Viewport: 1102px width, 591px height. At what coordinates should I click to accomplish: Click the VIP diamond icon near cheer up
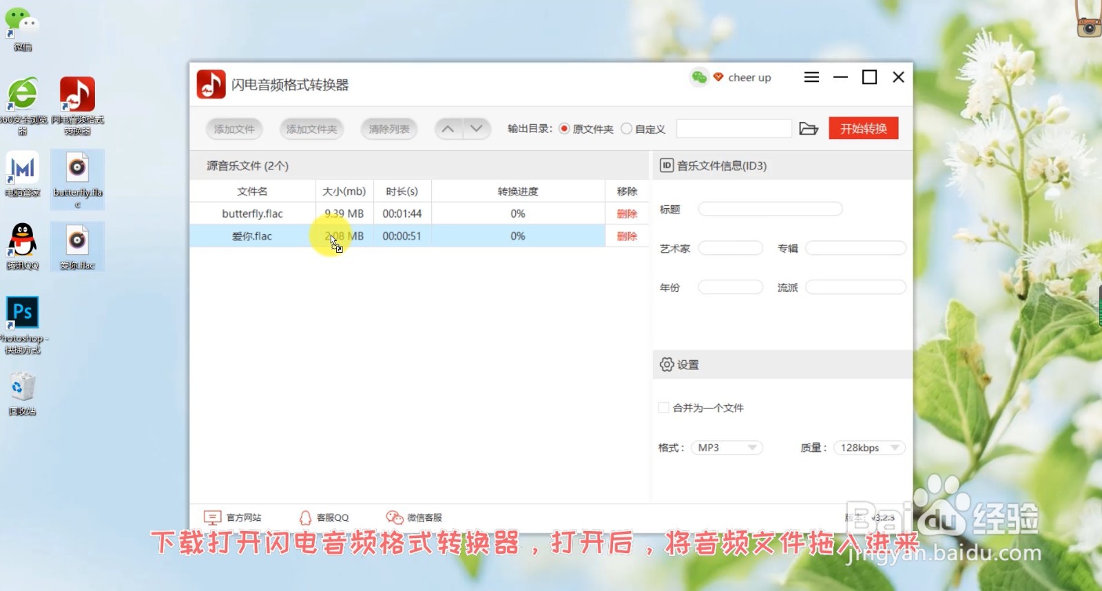click(718, 77)
